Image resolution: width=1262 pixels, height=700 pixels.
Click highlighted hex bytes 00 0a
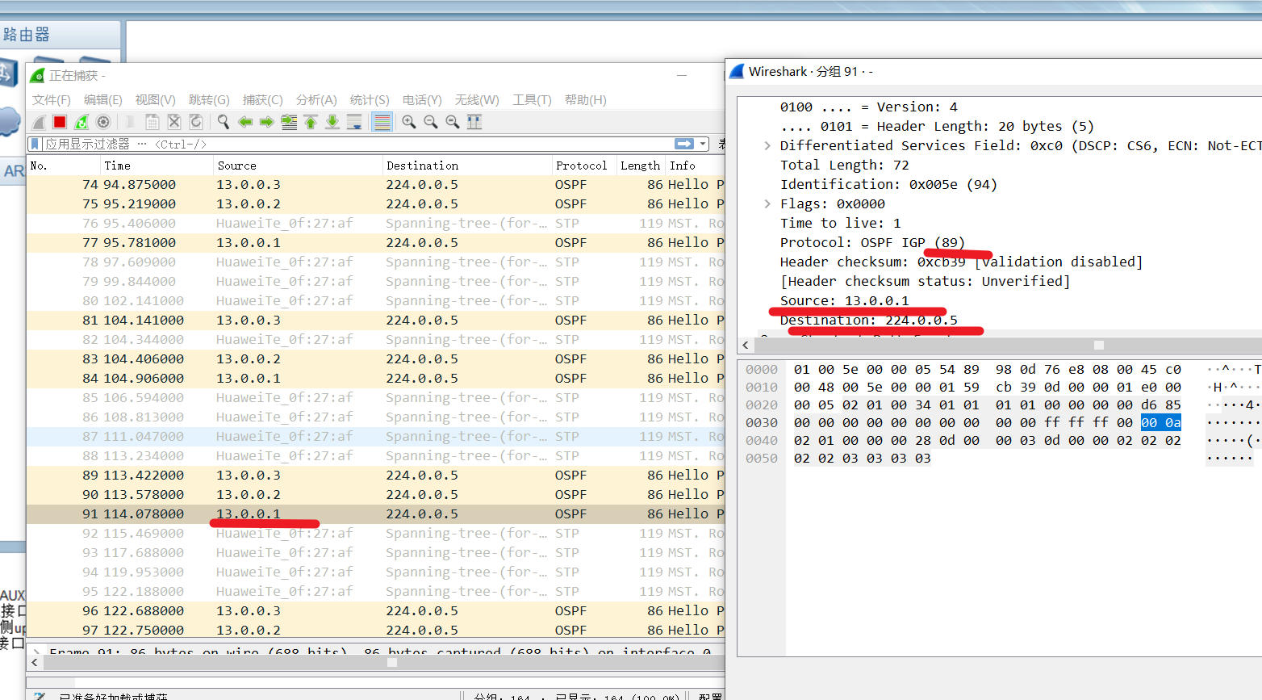1161,423
